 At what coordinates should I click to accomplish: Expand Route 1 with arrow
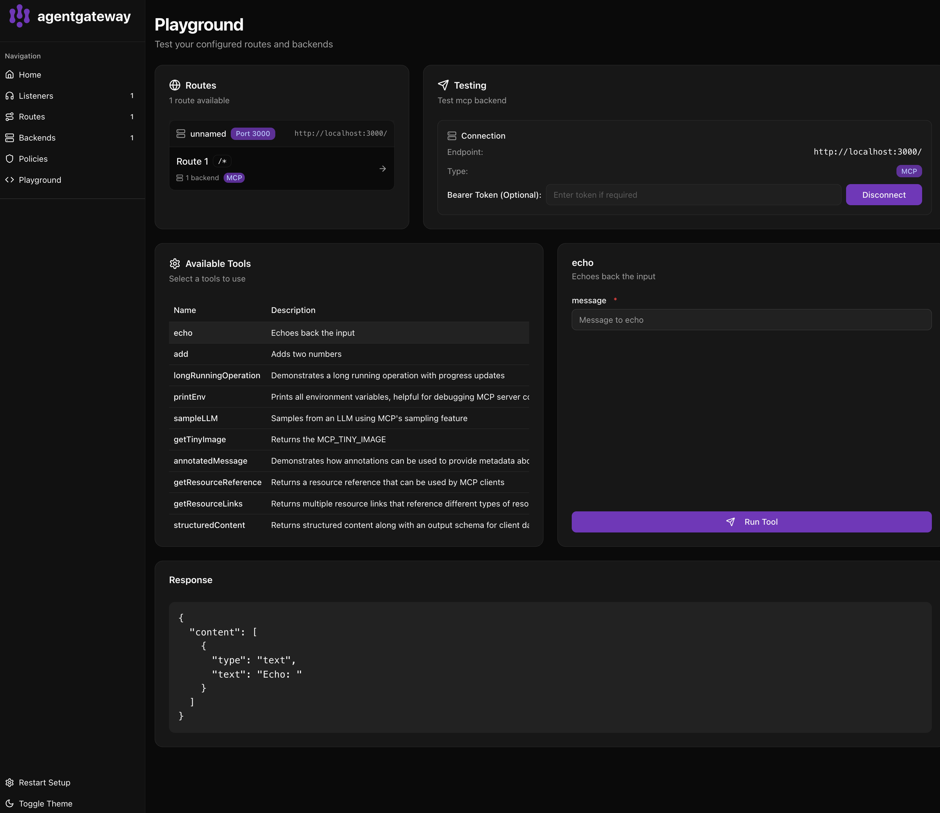point(382,169)
